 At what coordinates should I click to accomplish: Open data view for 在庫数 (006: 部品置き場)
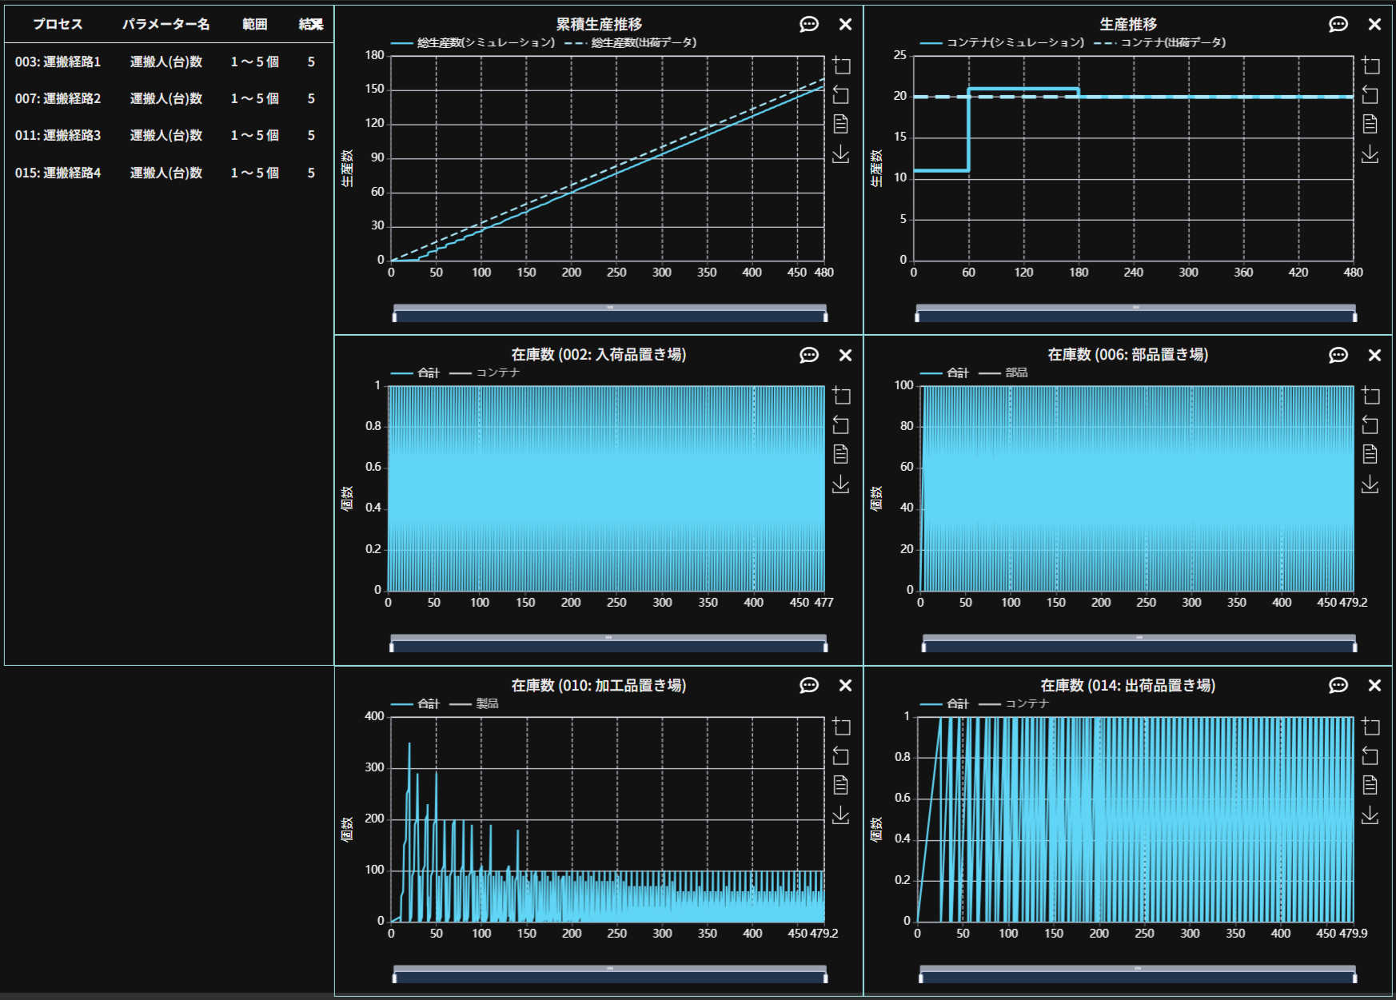1370,455
